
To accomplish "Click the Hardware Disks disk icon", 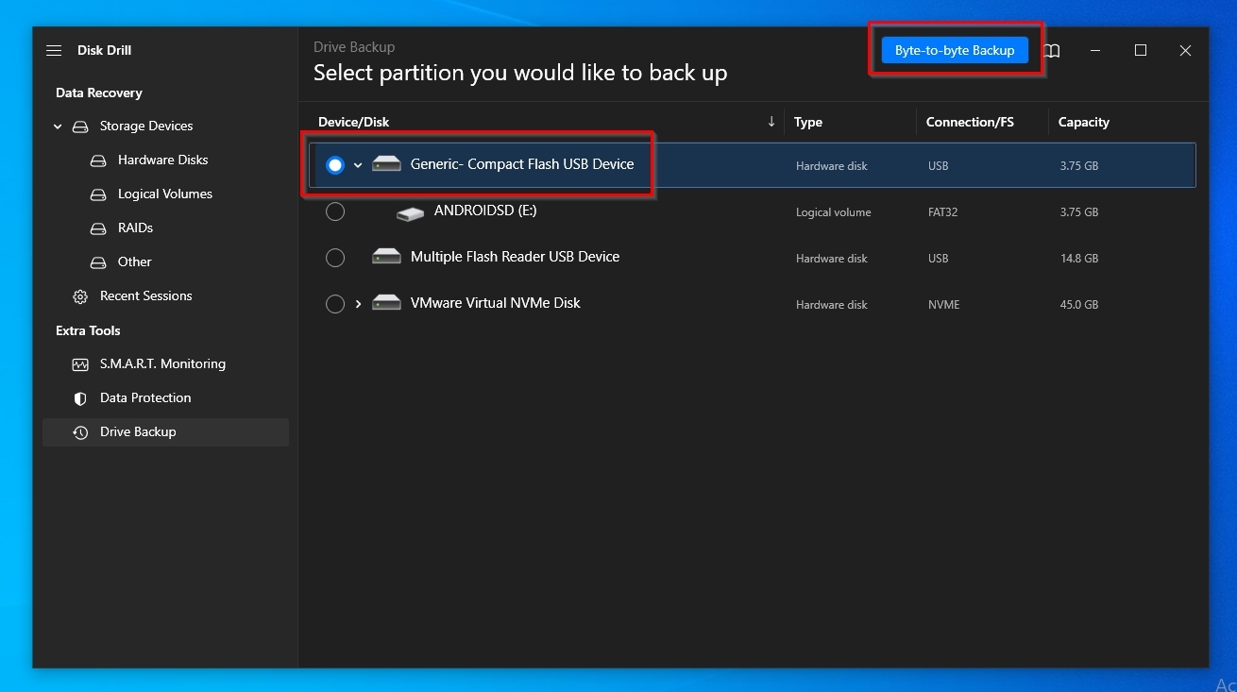I will pyautogui.click(x=98, y=160).
